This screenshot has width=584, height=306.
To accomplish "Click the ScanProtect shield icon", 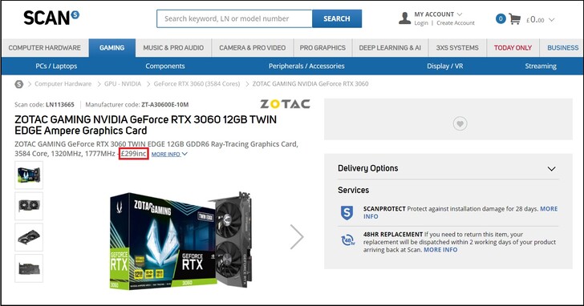I will 347,212.
